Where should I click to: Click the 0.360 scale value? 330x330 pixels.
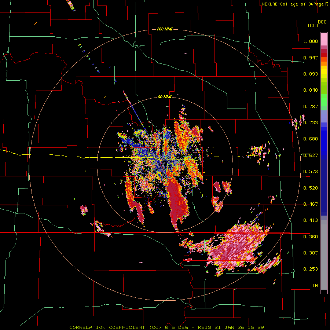[311, 237]
